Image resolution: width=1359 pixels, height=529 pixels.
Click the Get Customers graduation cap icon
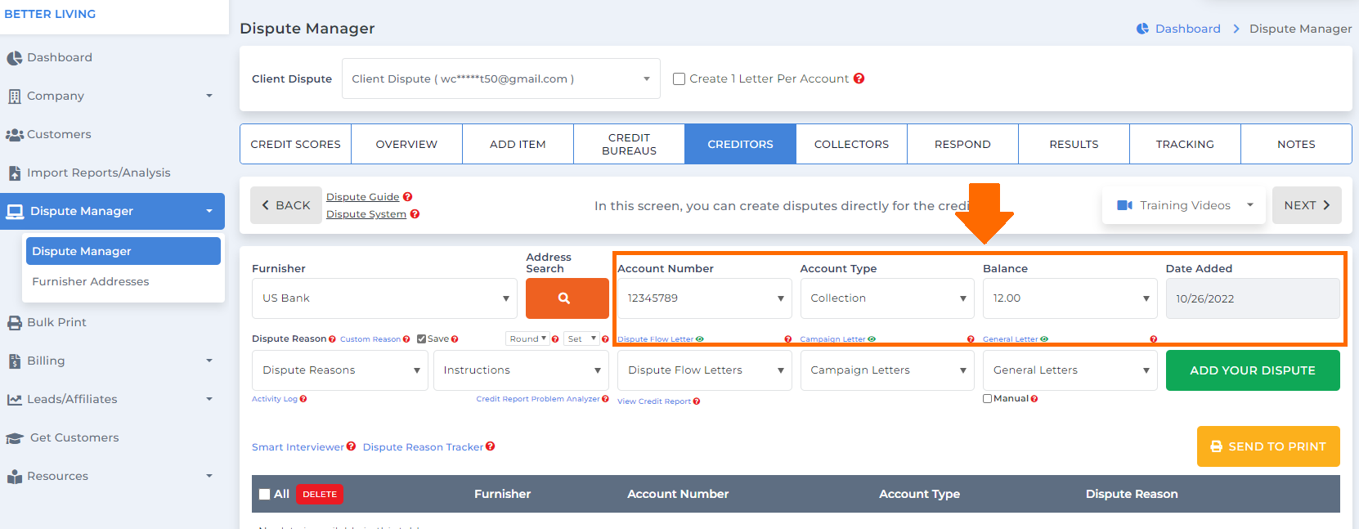click(15, 438)
